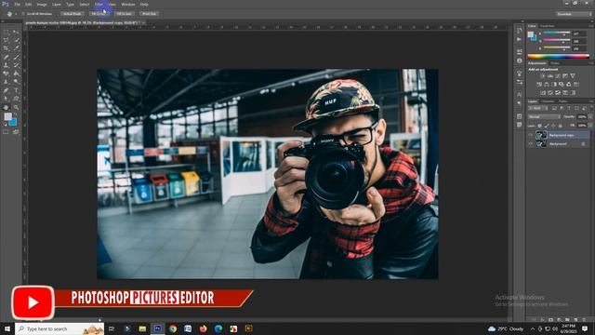595x335 pixels.
Task: Open the Normal blend mode dropdown
Action: coord(544,117)
